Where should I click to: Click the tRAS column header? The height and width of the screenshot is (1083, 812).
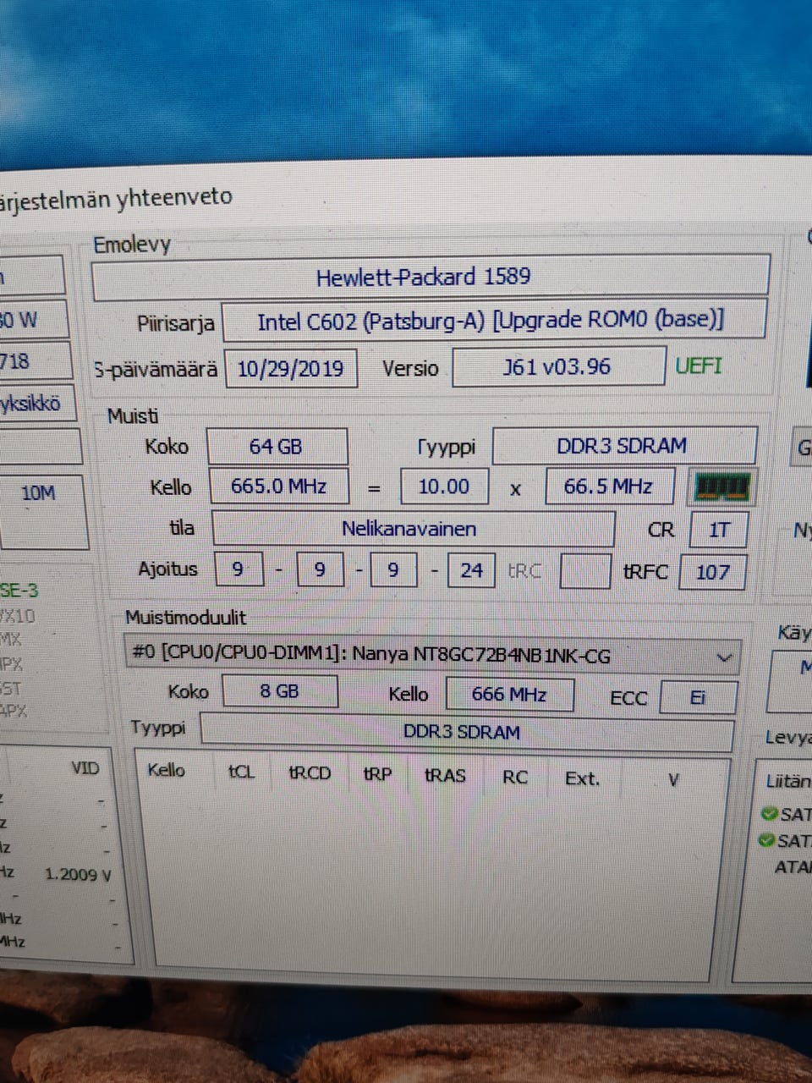[445, 775]
